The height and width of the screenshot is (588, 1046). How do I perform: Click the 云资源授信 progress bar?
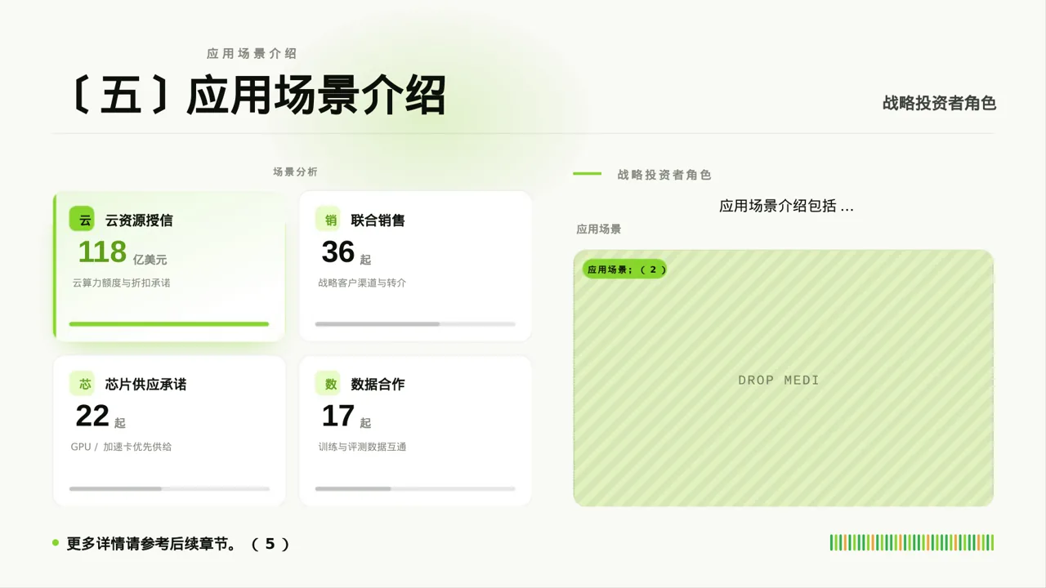(x=169, y=324)
